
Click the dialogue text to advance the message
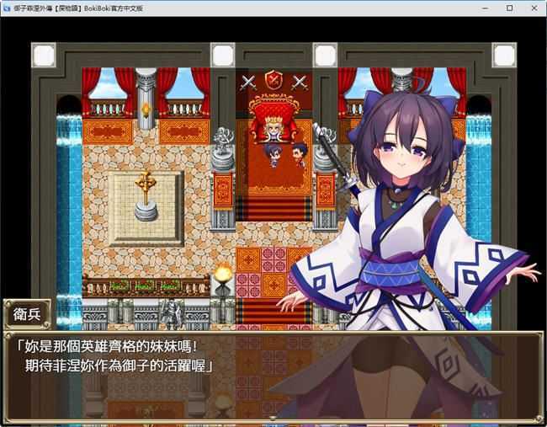click(x=118, y=355)
